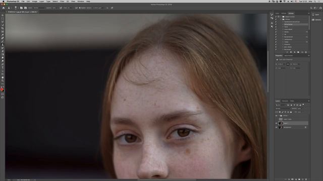Toggle layer filtering on or off

(x=303, y=105)
